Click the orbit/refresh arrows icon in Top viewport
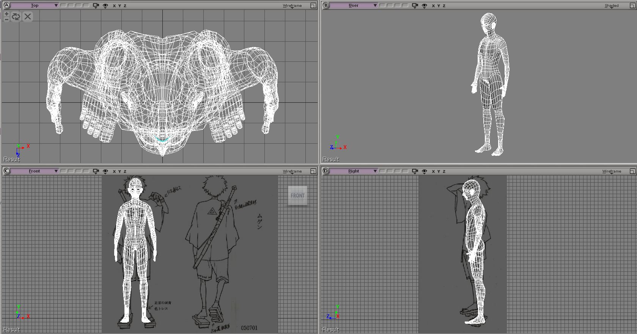Screen dimensions: 637x334 pyautogui.click(x=16, y=16)
